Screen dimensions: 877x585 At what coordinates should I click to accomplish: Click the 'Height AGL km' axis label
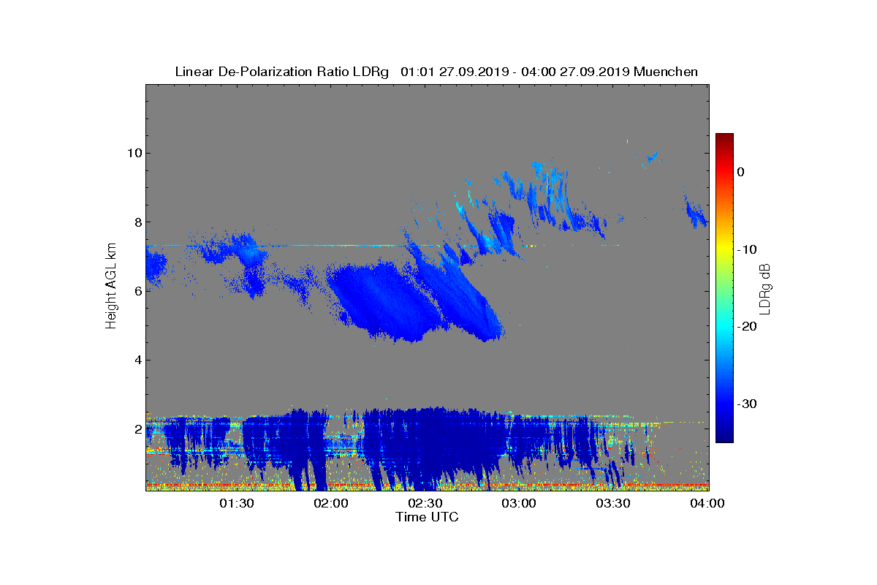(x=111, y=287)
